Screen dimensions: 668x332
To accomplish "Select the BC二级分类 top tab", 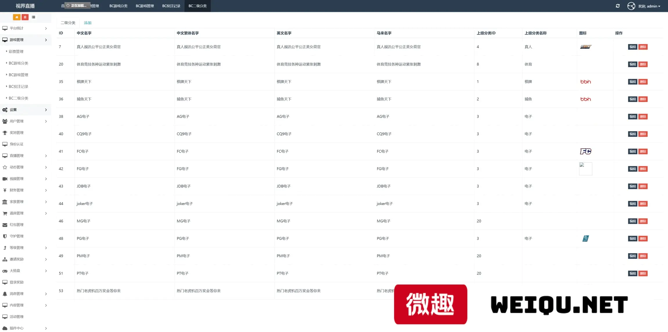I will (x=198, y=6).
